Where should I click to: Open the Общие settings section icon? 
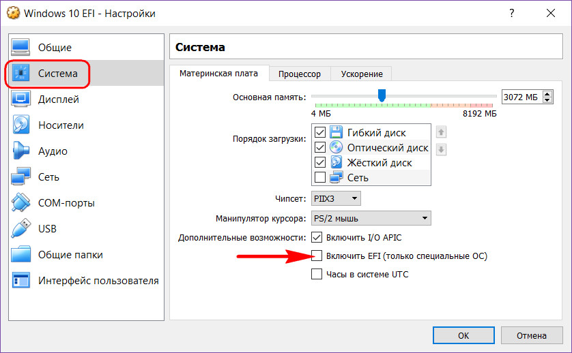(x=20, y=47)
